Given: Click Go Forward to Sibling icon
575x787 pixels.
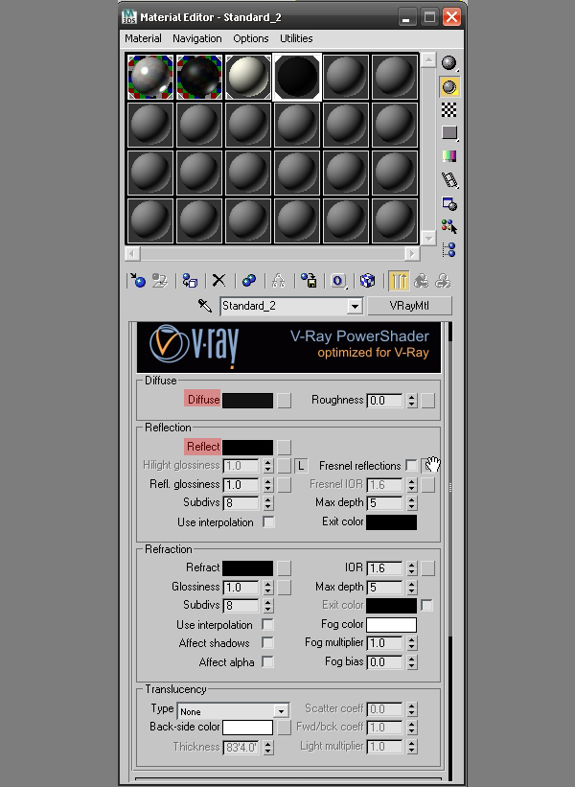Looking at the screenshot, I should tap(443, 281).
